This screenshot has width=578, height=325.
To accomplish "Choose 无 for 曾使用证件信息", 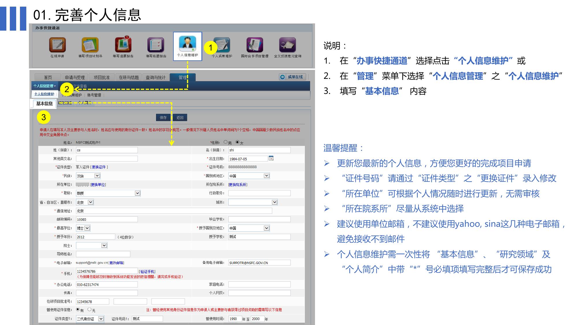I will click(90, 309).
